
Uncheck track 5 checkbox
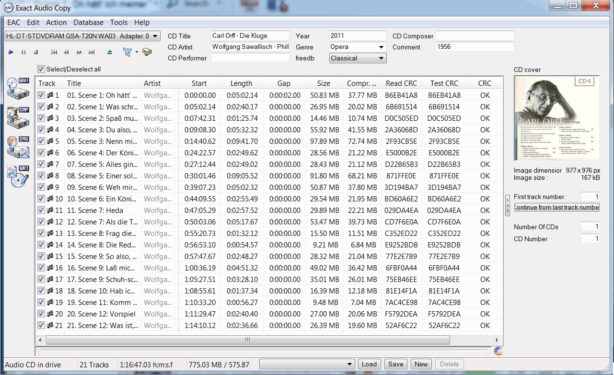pyautogui.click(x=41, y=141)
